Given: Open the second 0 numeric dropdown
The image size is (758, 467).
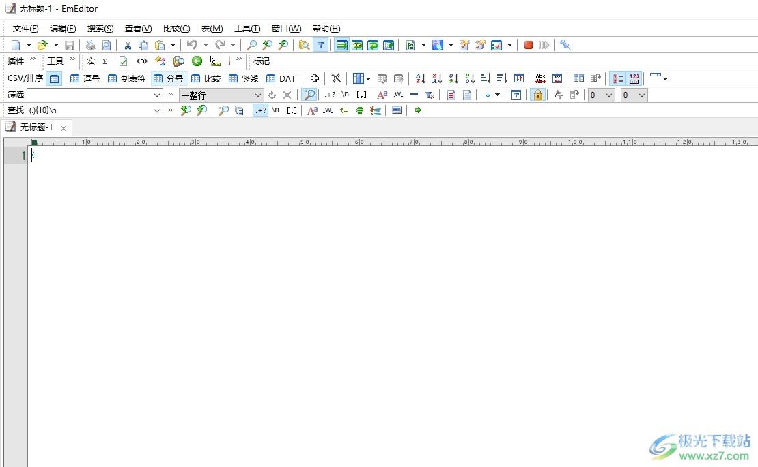Looking at the screenshot, I should [x=634, y=95].
